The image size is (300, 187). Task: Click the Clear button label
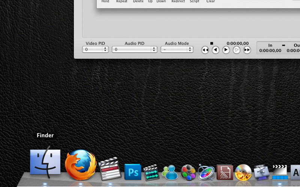click(210, 1)
